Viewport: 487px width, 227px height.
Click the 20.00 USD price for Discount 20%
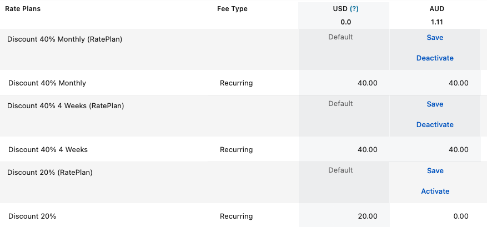tap(367, 216)
